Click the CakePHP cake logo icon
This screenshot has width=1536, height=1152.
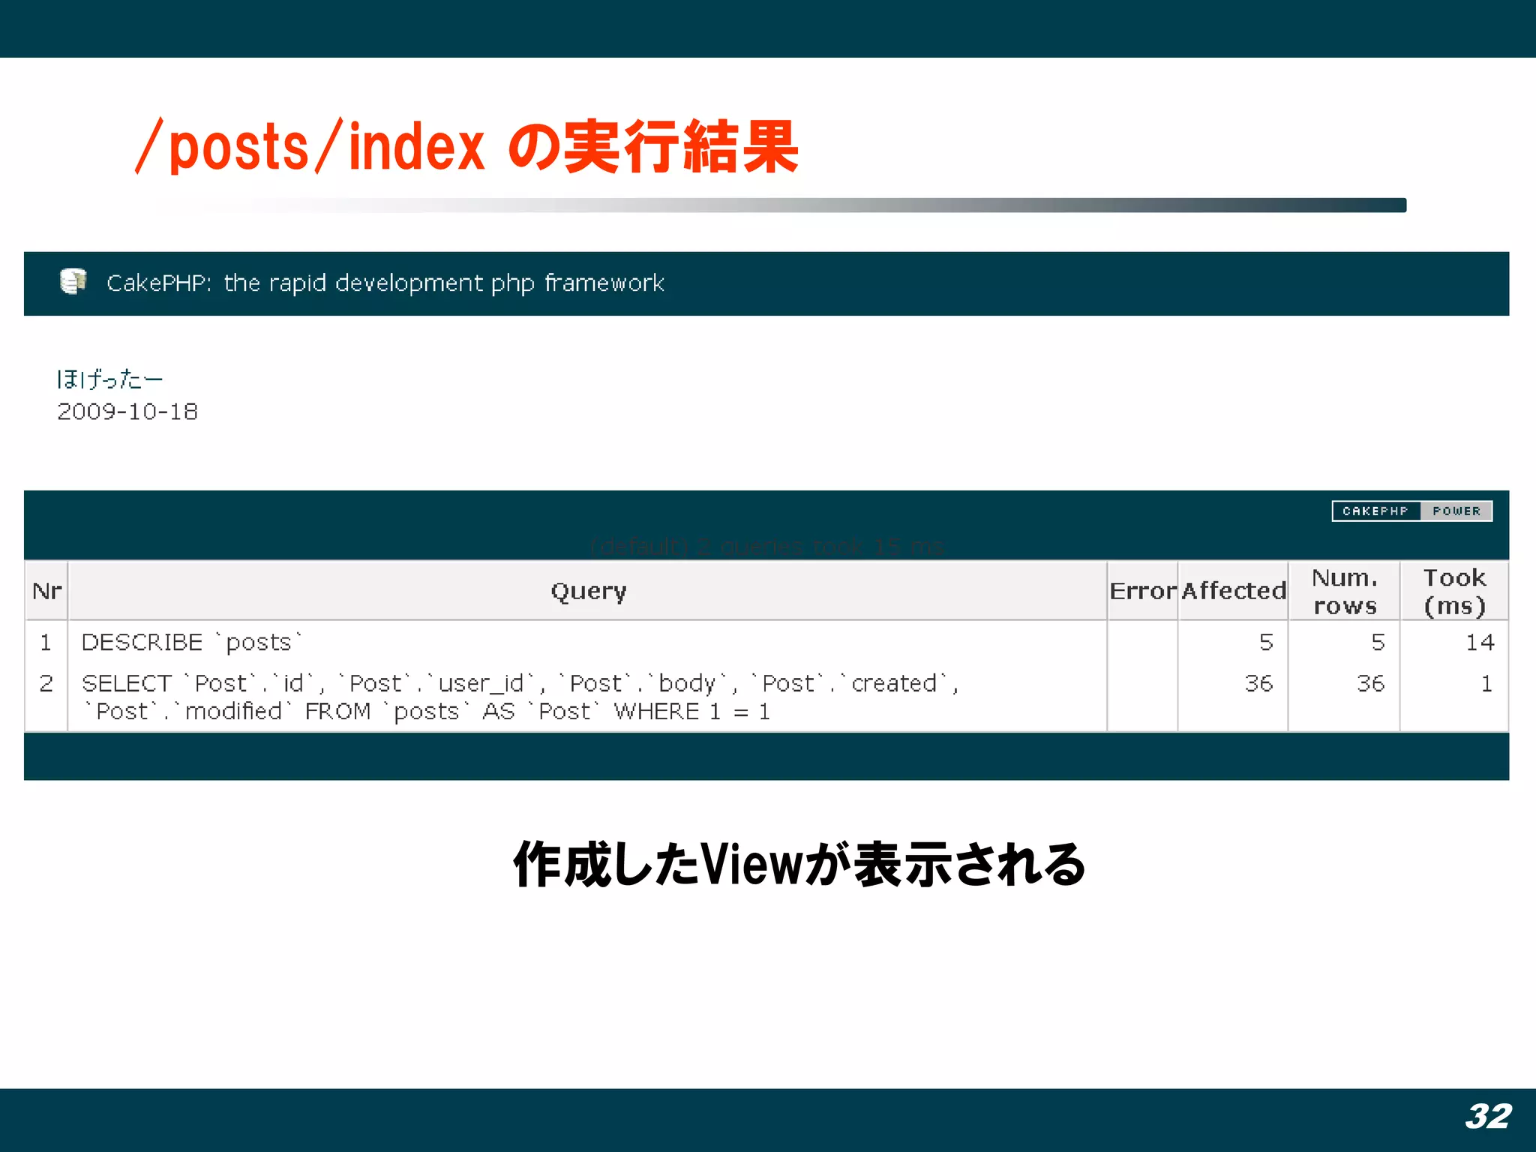click(73, 282)
